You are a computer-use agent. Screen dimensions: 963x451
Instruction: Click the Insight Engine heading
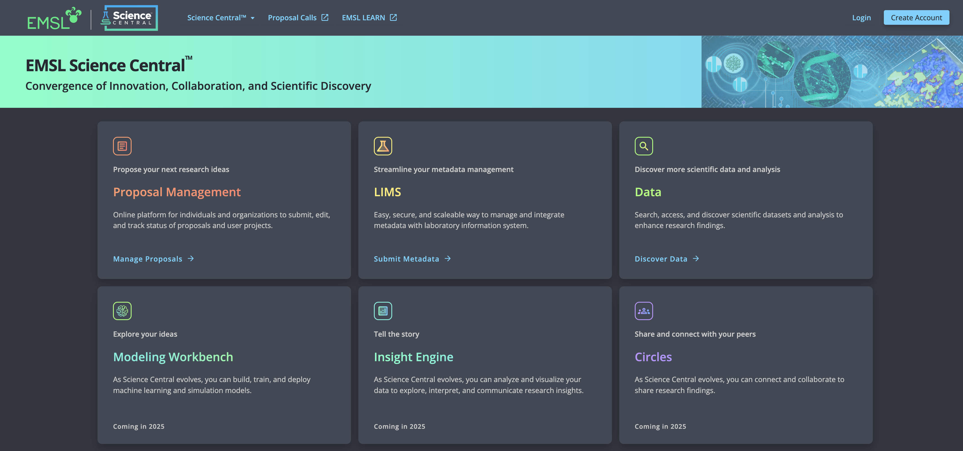(414, 357)
